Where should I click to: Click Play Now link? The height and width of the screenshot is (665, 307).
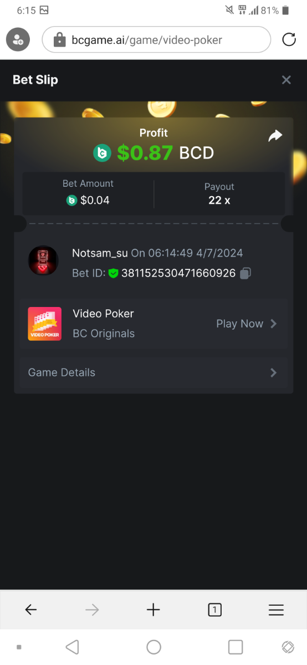(x=239, y=324)
